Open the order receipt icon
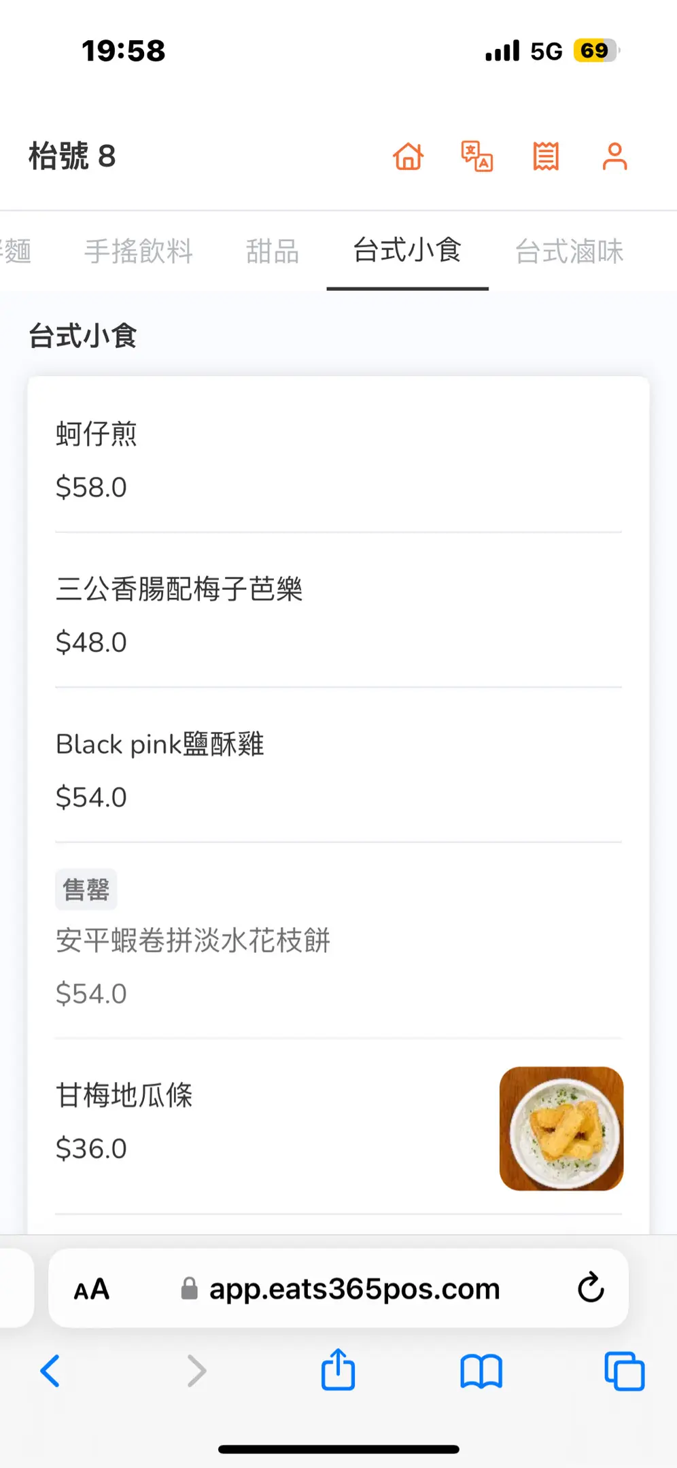Image resolution: width=677 pixels, height=1468 pixels. (x=546, y=156)
